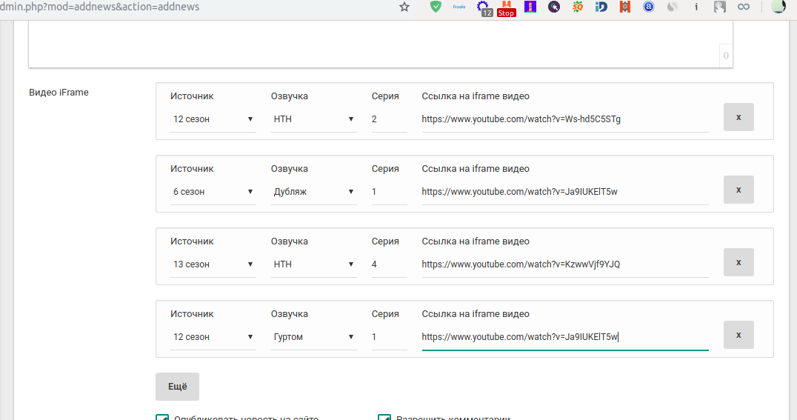Add another video row with Ещё button
This screenshot has width=797, height=420.
pyautogui.click(x=177, y=387)
